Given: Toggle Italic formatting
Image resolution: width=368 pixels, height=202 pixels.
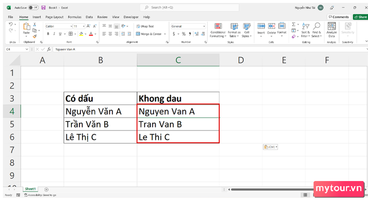Looking at the screenshot, I should [54, 34].
